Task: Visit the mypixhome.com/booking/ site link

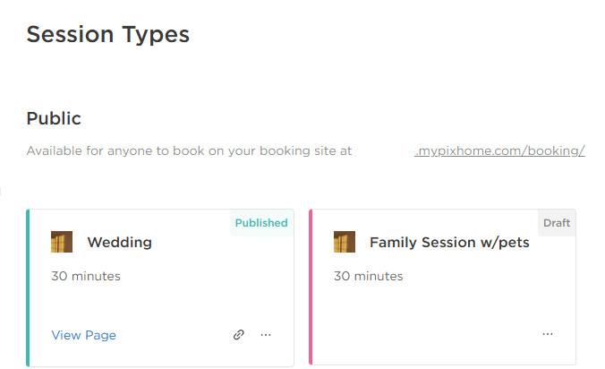Action: pos(499,150)
